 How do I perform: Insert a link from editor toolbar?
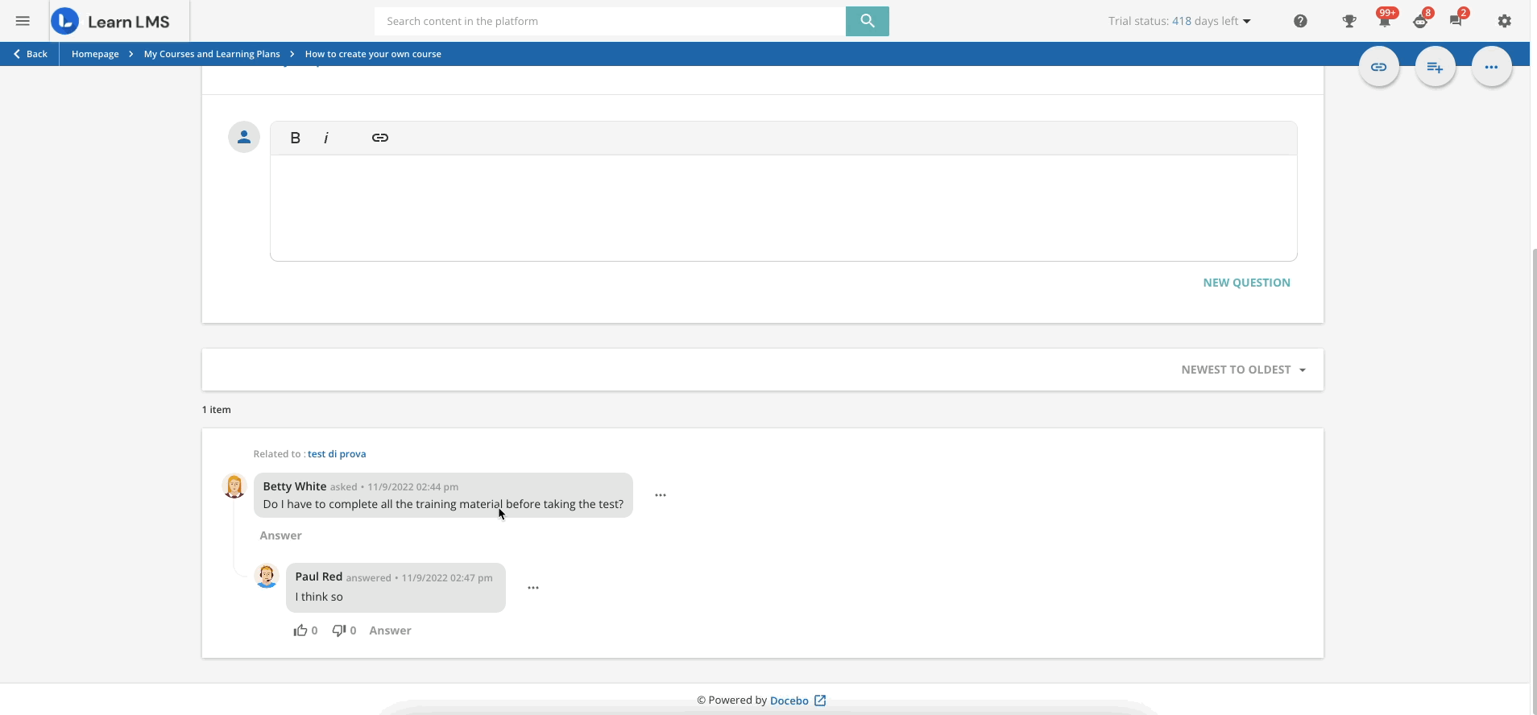pyautogui.click(x=380, y=138)
